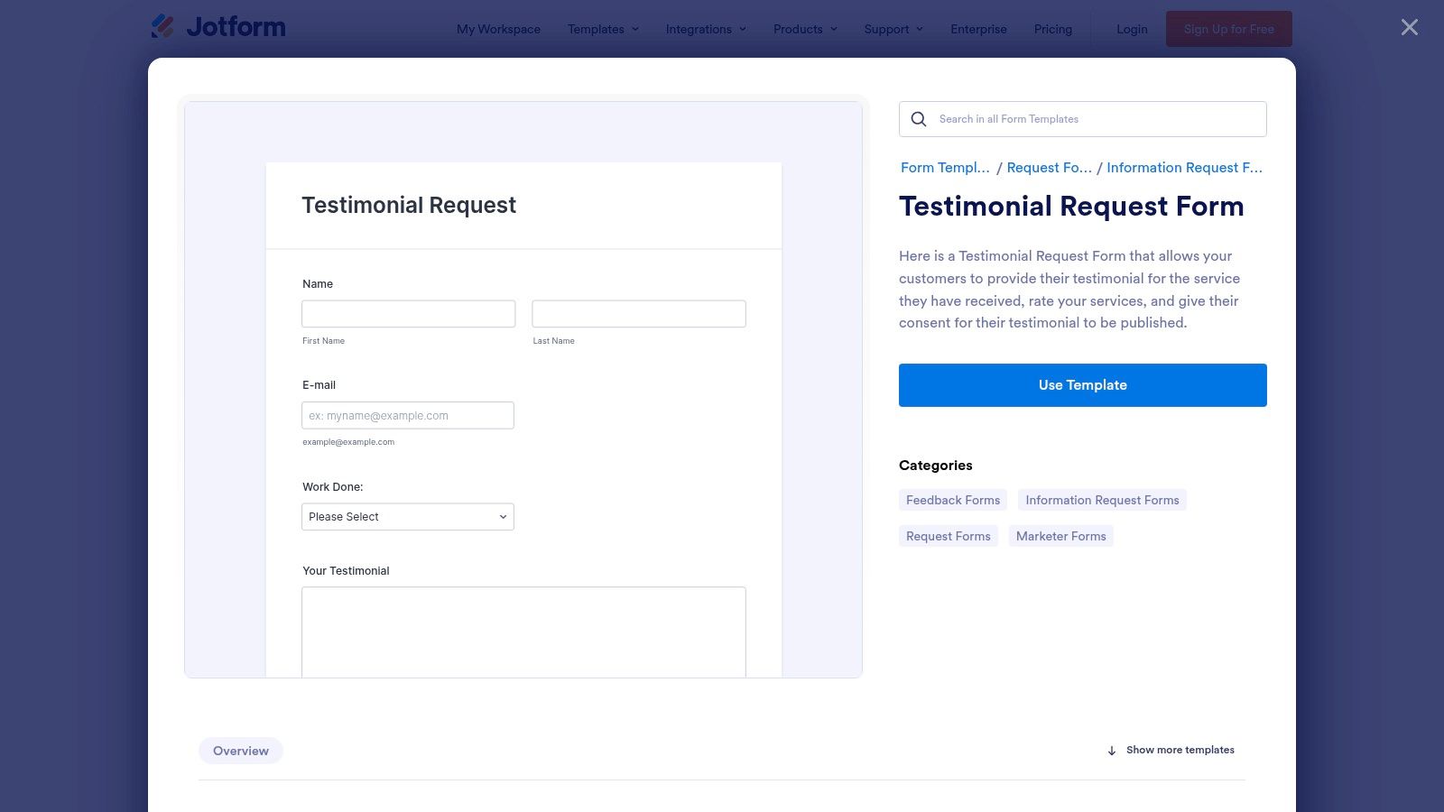Open the Pricing page
Image resolution: width=1444 pixels, height=812 pixels.
click(1053, 29)
